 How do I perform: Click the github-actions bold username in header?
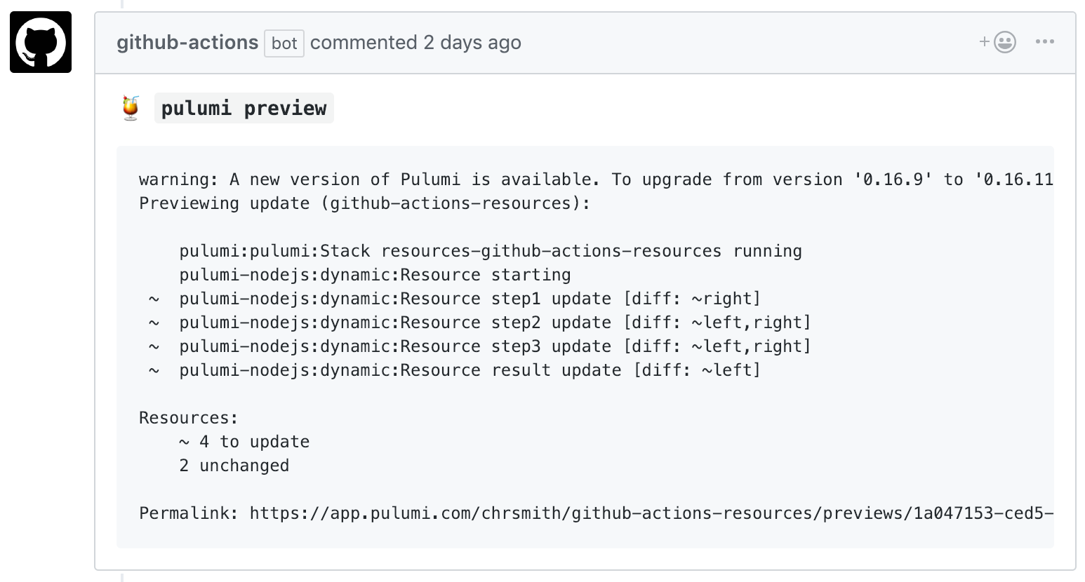tap(187, 42)
